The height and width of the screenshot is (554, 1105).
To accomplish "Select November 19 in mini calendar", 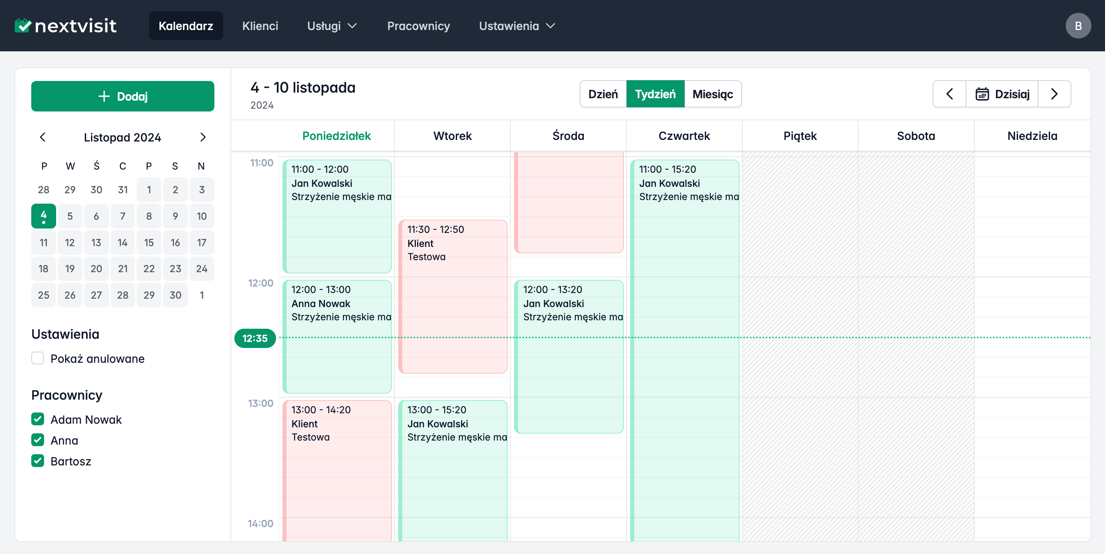I will pos(69,269).
